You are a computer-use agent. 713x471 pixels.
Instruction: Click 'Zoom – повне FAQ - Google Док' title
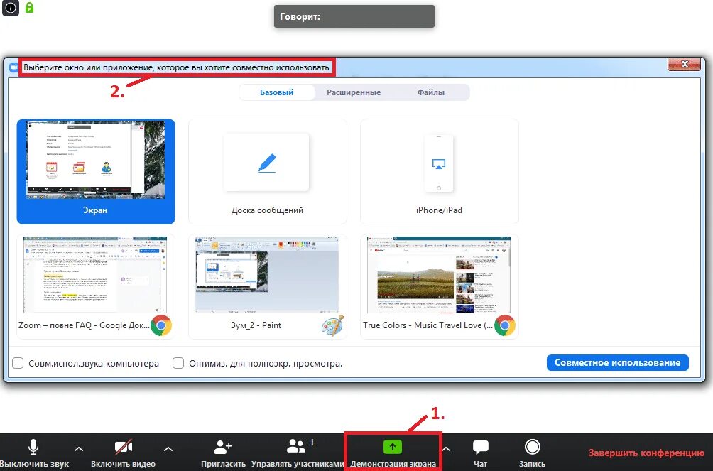click(x=84, y=325)
